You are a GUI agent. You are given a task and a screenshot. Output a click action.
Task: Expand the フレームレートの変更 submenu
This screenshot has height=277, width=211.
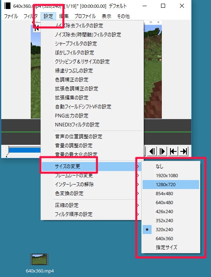[x=91, y=176]
